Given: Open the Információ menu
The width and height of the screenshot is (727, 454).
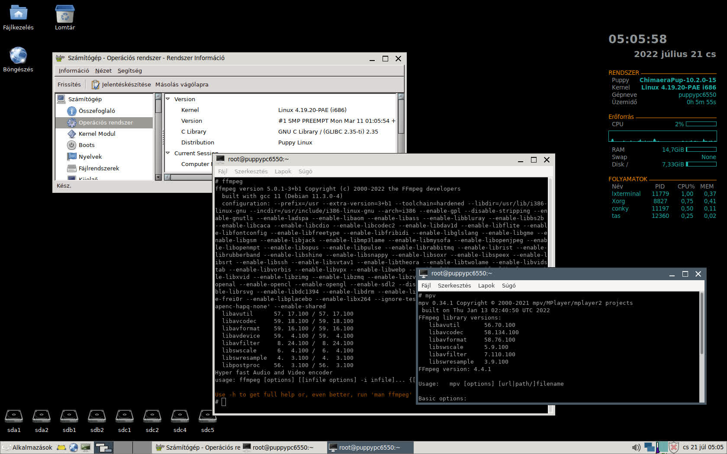Looking at the screenshot, I should (x=74, y=70).
